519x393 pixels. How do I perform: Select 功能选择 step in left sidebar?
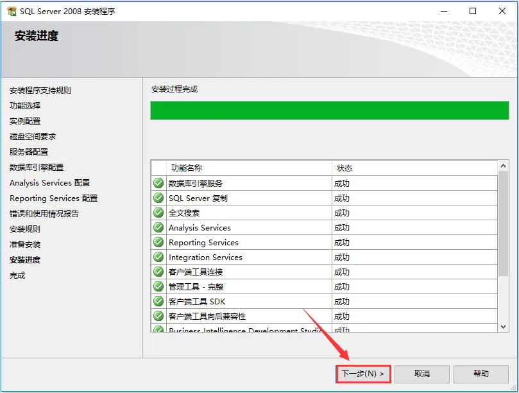(25, 106)
